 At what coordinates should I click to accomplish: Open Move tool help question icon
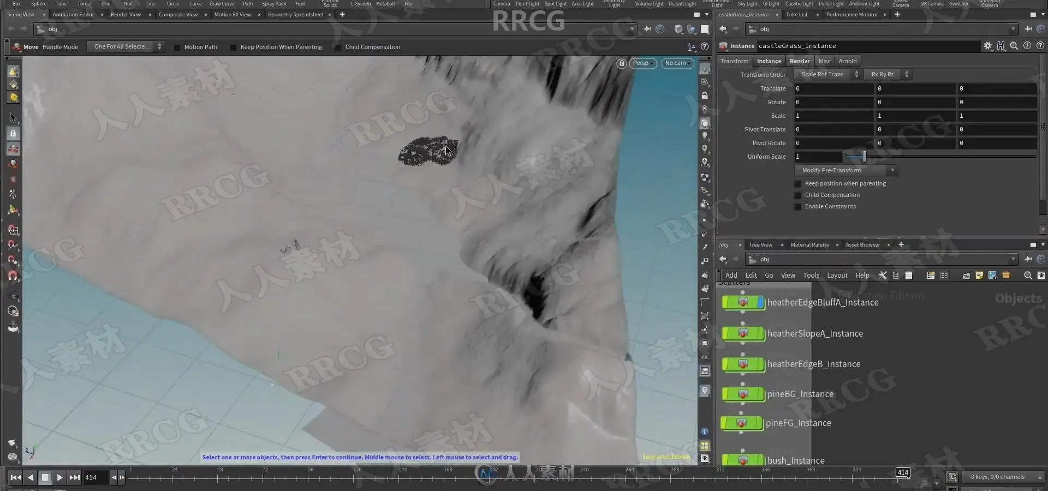(705, 47)
